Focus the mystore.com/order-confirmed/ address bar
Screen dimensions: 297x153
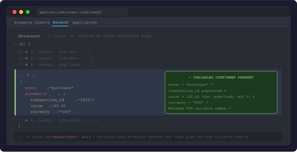[82, 12]
